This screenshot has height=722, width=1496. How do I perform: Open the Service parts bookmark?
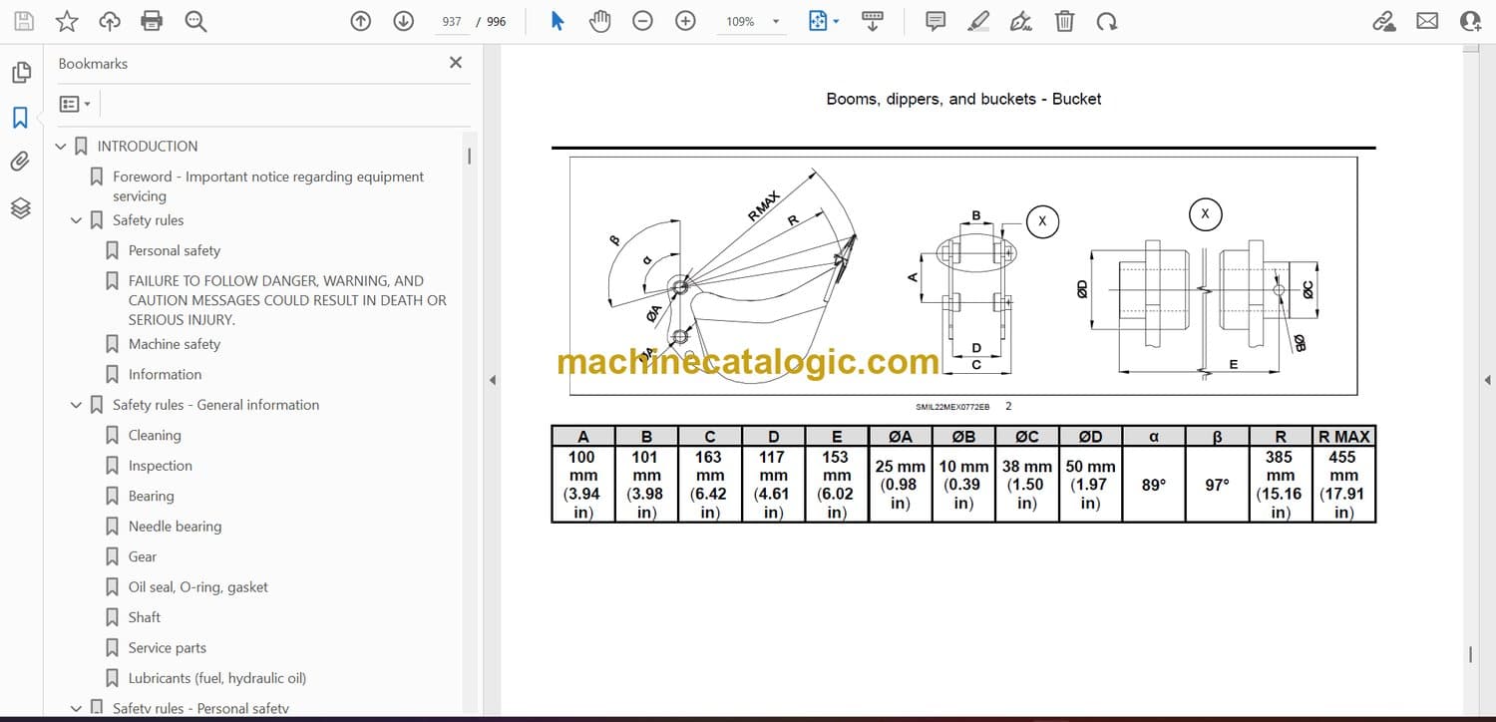pyautogui.click(x=168, y=648)
